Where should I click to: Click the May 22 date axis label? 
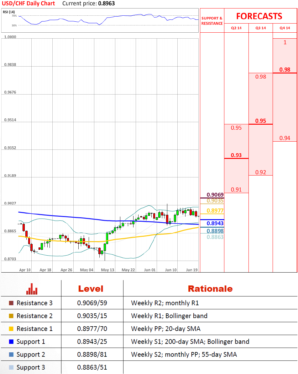(x=128, y=270)
